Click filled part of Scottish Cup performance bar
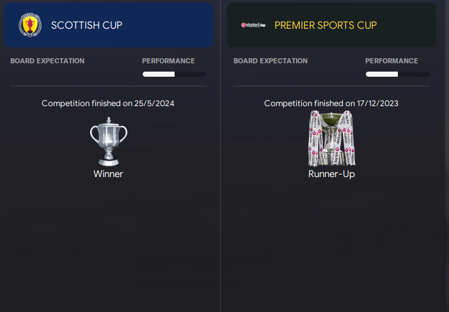The image size is (449, 312). click(158, 74)
